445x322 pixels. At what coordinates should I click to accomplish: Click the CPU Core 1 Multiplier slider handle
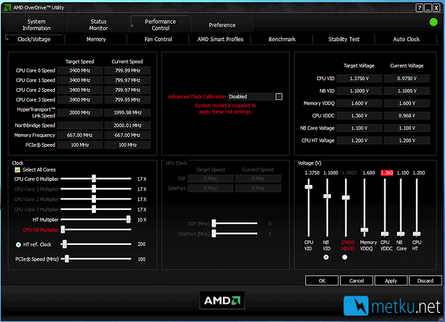pos(94,189)
